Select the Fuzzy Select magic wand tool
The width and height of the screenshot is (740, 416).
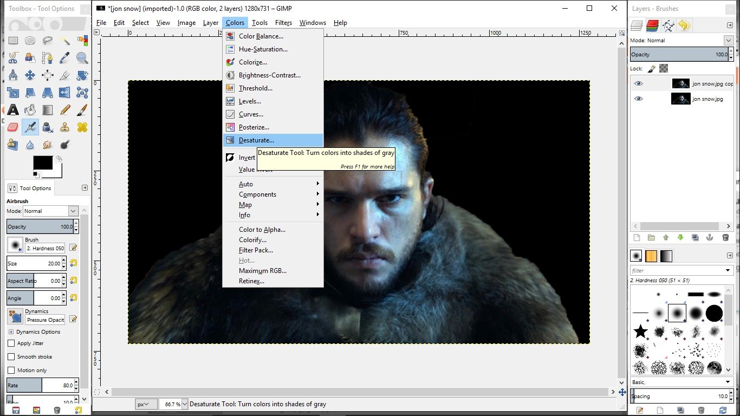point(65,41)
